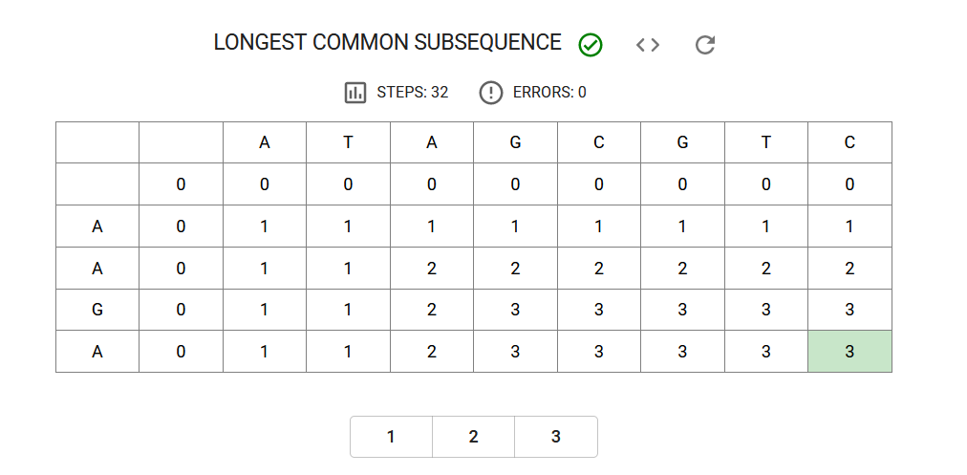Click column header T next to first A
Image resolution: width=967 pixels, height=475 pixels.
(348, 142)
